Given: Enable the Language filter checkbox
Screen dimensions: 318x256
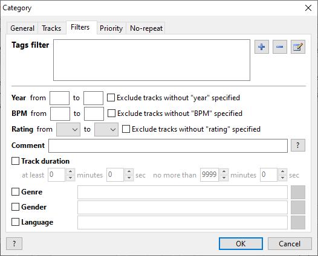Looking at the screenshot, I should point(15,222).
